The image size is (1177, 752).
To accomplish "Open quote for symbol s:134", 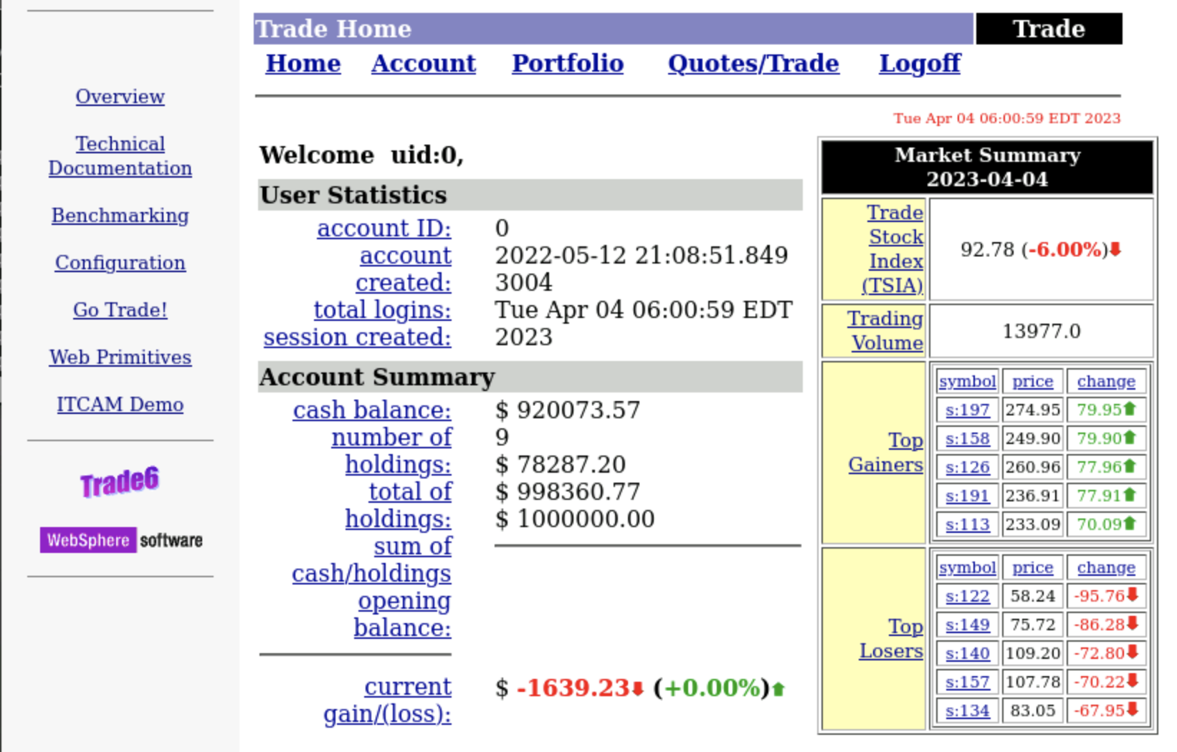I will click(x=968, y=711).
